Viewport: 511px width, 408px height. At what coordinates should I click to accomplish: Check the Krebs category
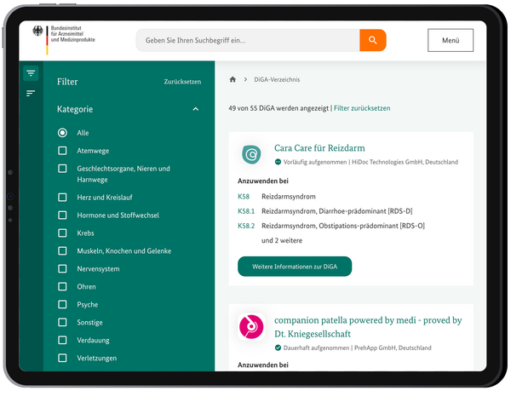pyautogui.click(x=62, y=233)
